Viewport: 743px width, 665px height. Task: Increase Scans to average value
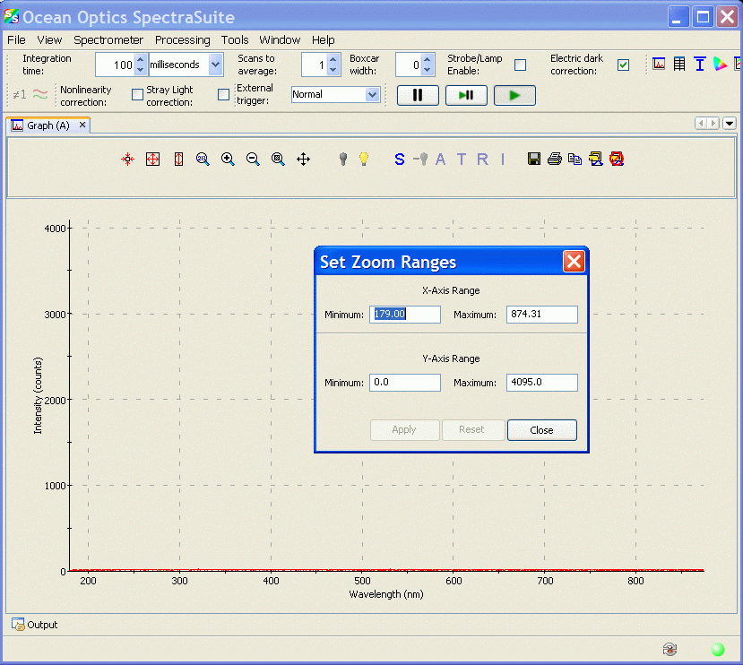point(333,60)
